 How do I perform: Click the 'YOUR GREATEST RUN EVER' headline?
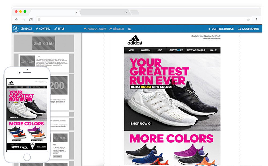(x=159, y=72)
